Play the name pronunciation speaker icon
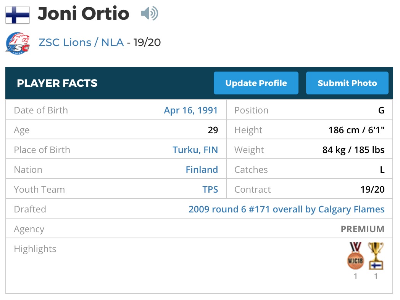 (150, 13)
